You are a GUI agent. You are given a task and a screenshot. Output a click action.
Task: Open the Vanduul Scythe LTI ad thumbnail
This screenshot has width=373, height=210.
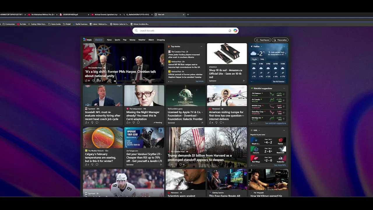[x=144, y=137]
